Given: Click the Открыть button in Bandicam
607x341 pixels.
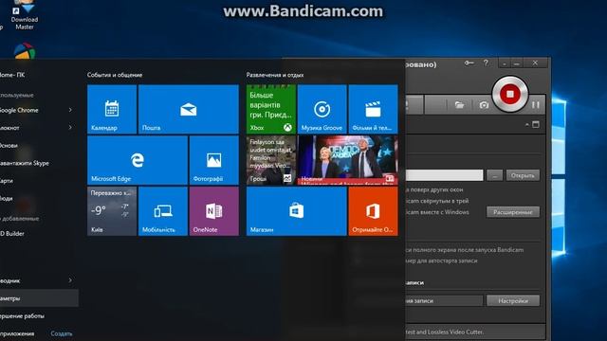Looking at the screenshot, I should pos(523,175).
